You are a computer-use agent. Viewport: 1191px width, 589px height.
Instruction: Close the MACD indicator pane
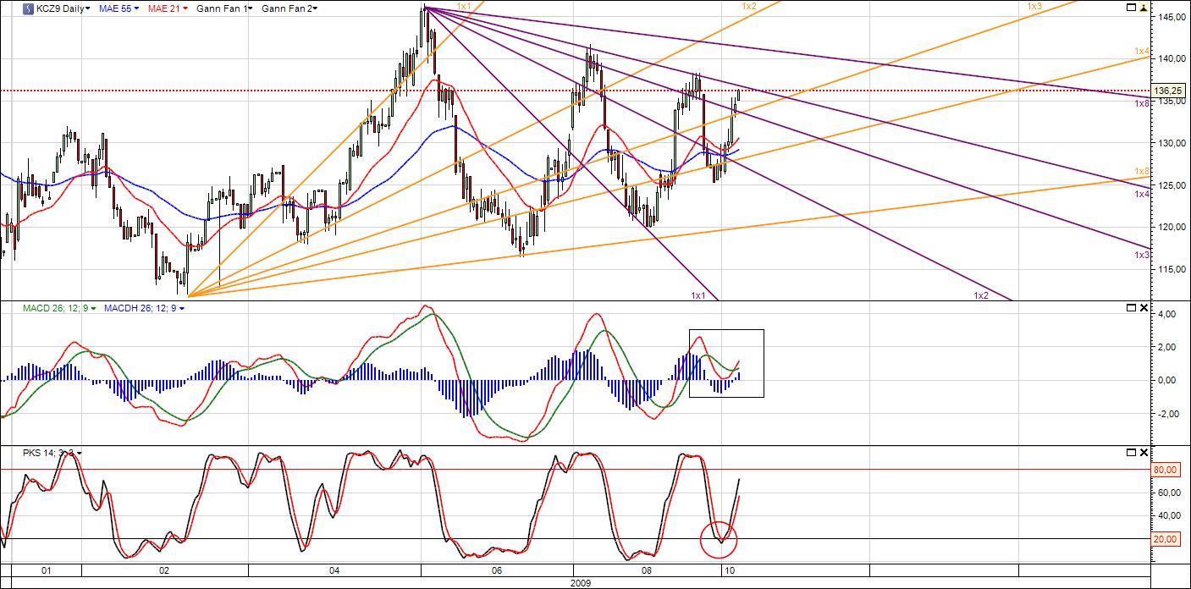1144,307
